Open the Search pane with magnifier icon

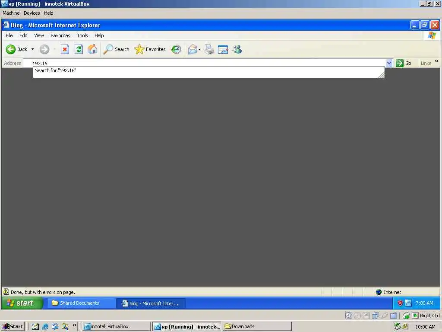117,49
